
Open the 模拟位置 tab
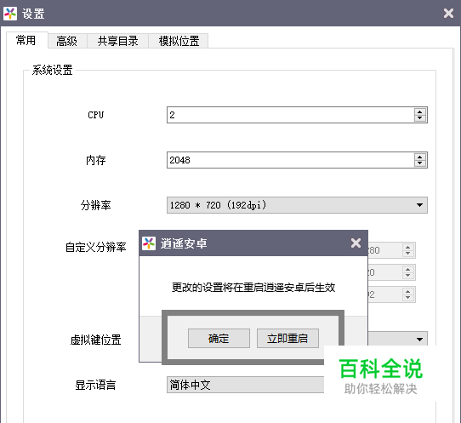coord(179,41)
